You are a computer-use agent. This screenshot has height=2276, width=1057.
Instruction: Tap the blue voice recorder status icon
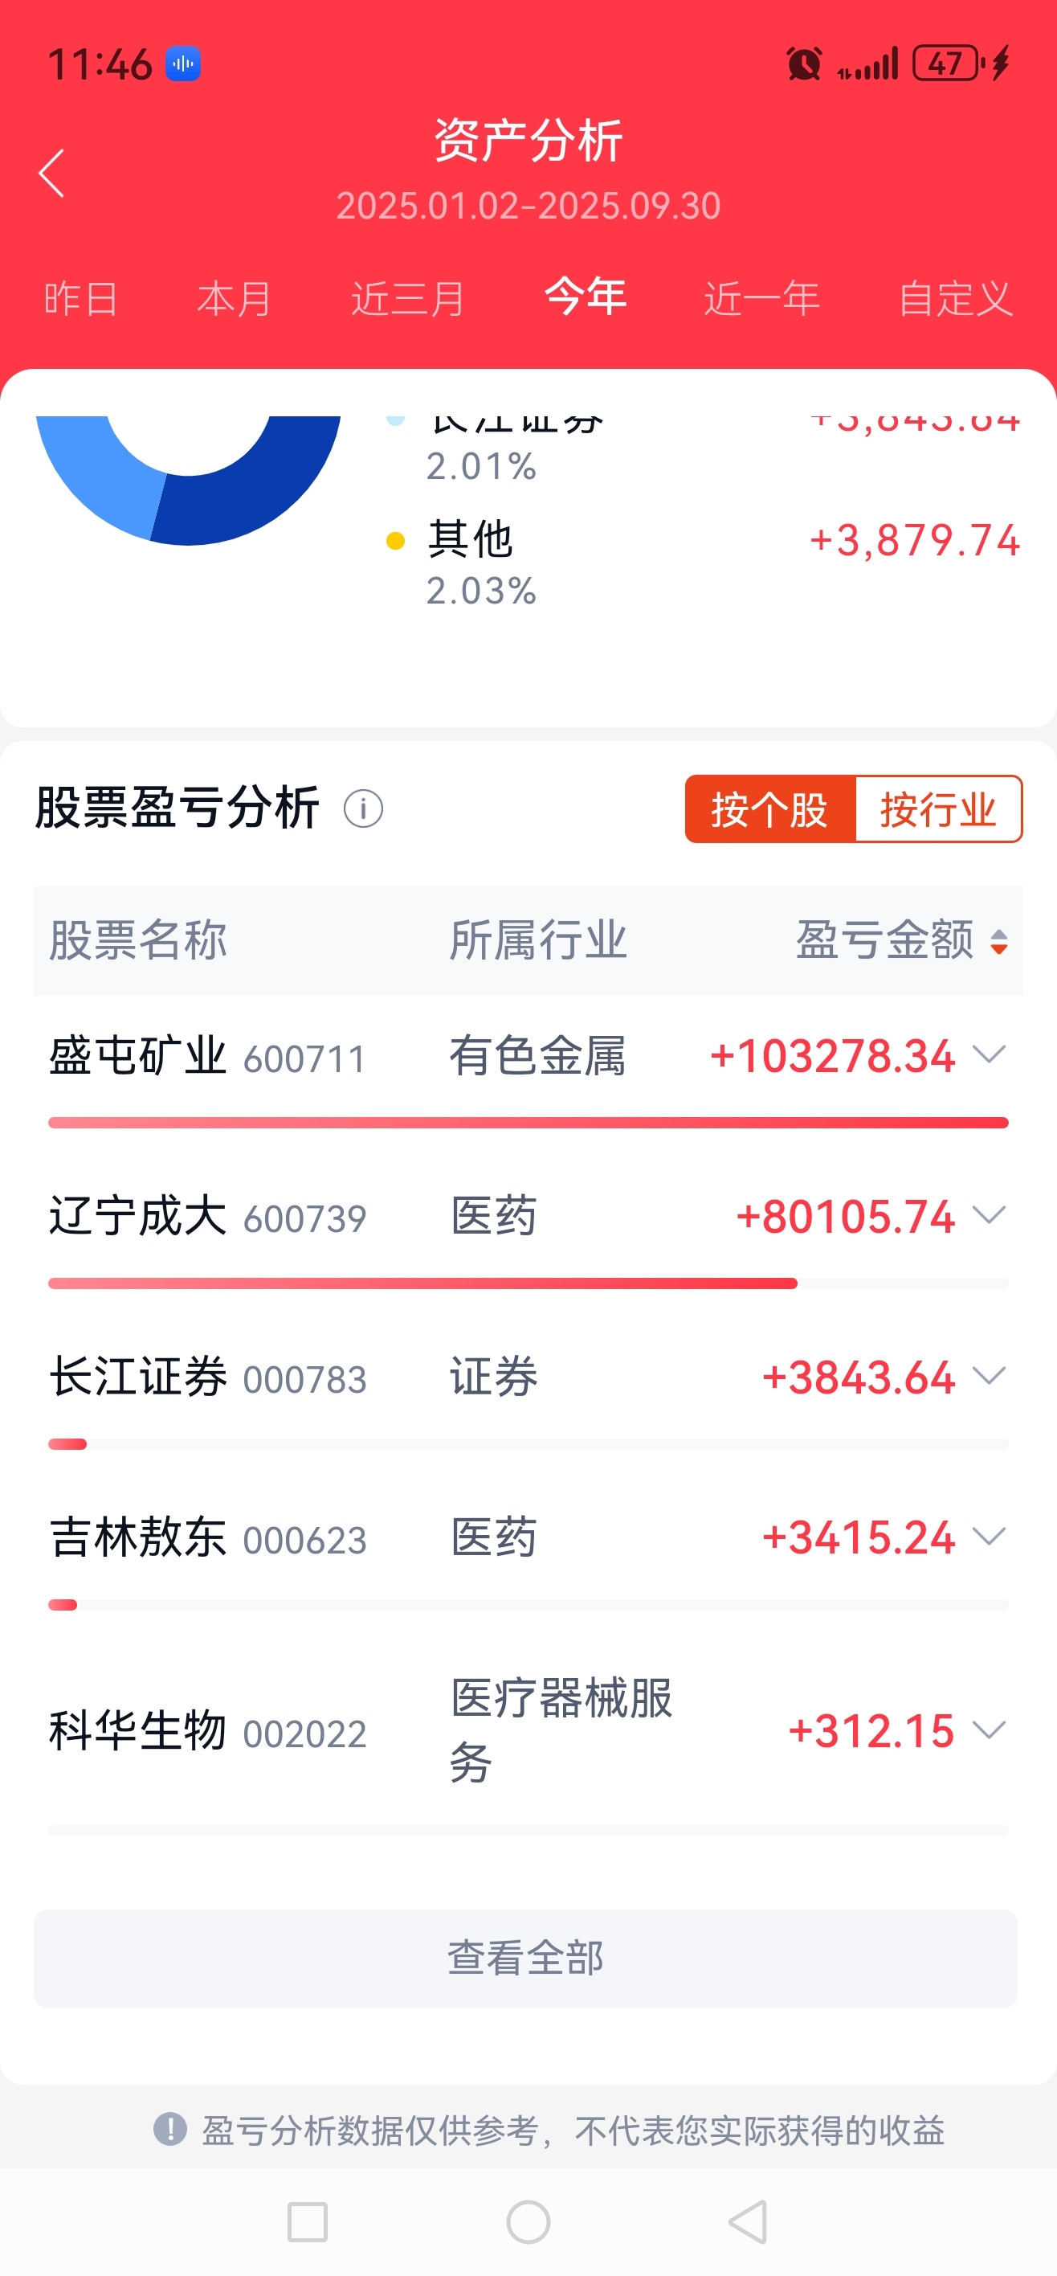coord(183,63)
